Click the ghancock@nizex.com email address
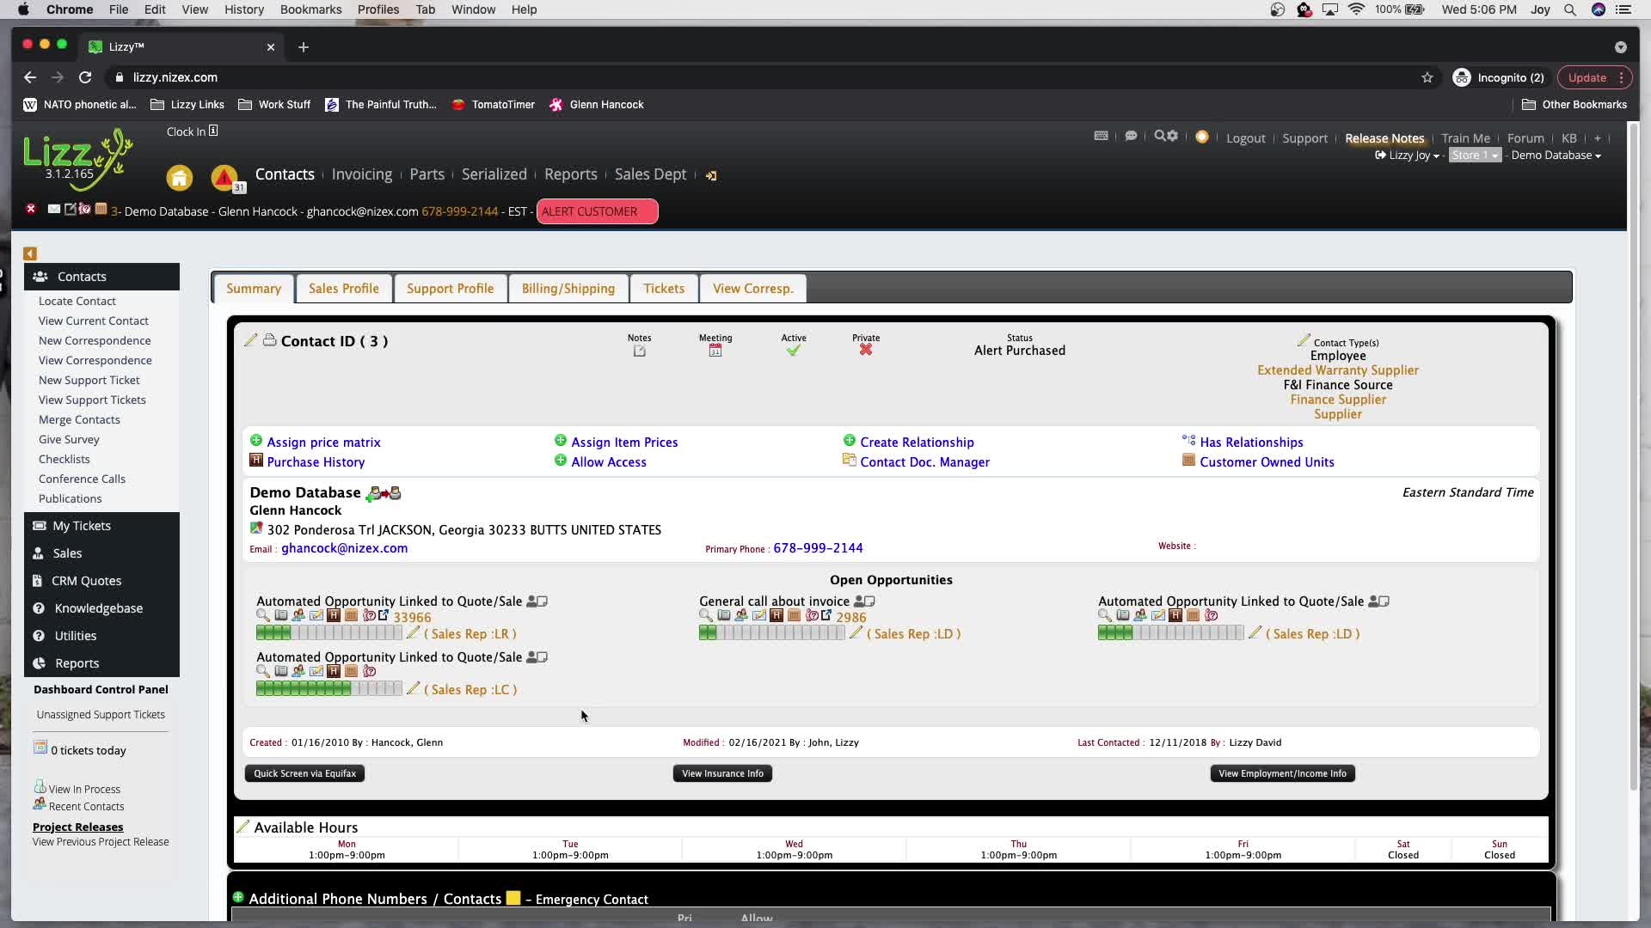The width and height of the screenshot is (1651, 928). point(344,548)
